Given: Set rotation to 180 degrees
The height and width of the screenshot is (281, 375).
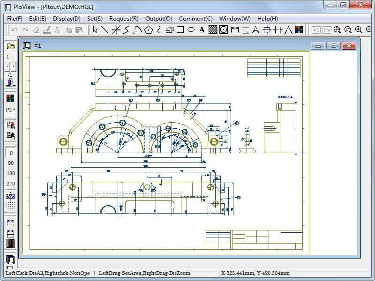Looking at the screenshot, I should coord(10,174).
